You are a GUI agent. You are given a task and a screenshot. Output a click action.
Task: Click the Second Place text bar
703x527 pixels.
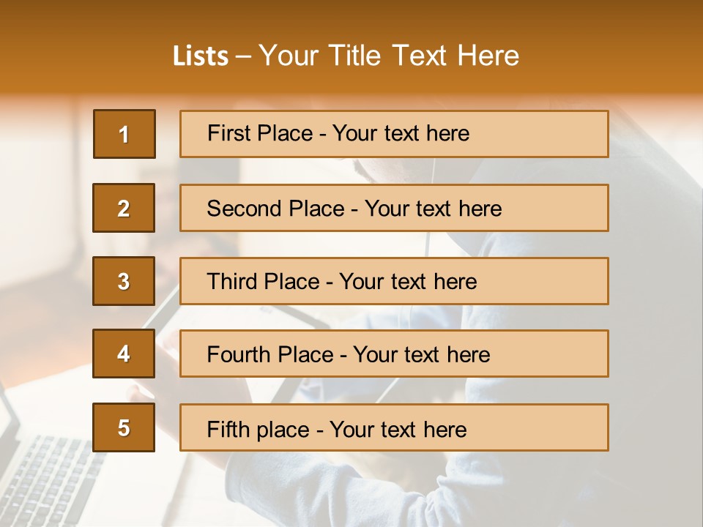394,207
